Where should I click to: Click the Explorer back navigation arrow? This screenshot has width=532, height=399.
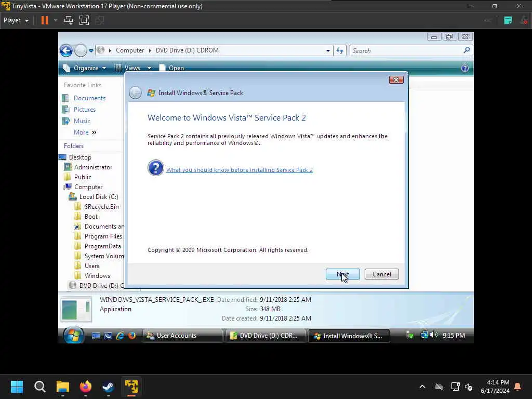[66, 51]
